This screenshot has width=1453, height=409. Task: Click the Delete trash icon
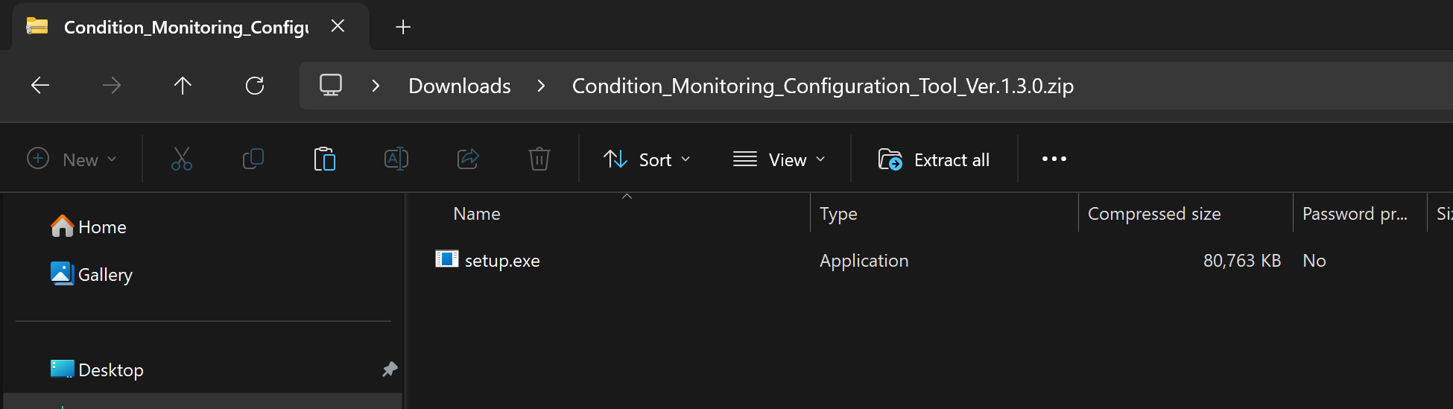pos(539,159)
